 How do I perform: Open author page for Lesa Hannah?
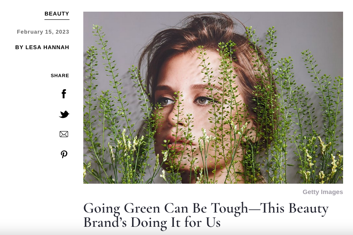47,47
